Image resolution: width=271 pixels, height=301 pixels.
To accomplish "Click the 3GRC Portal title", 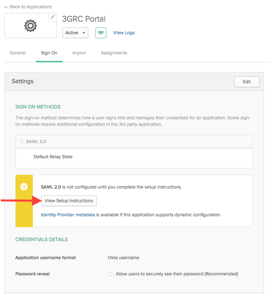I will [x=84, y=19].
